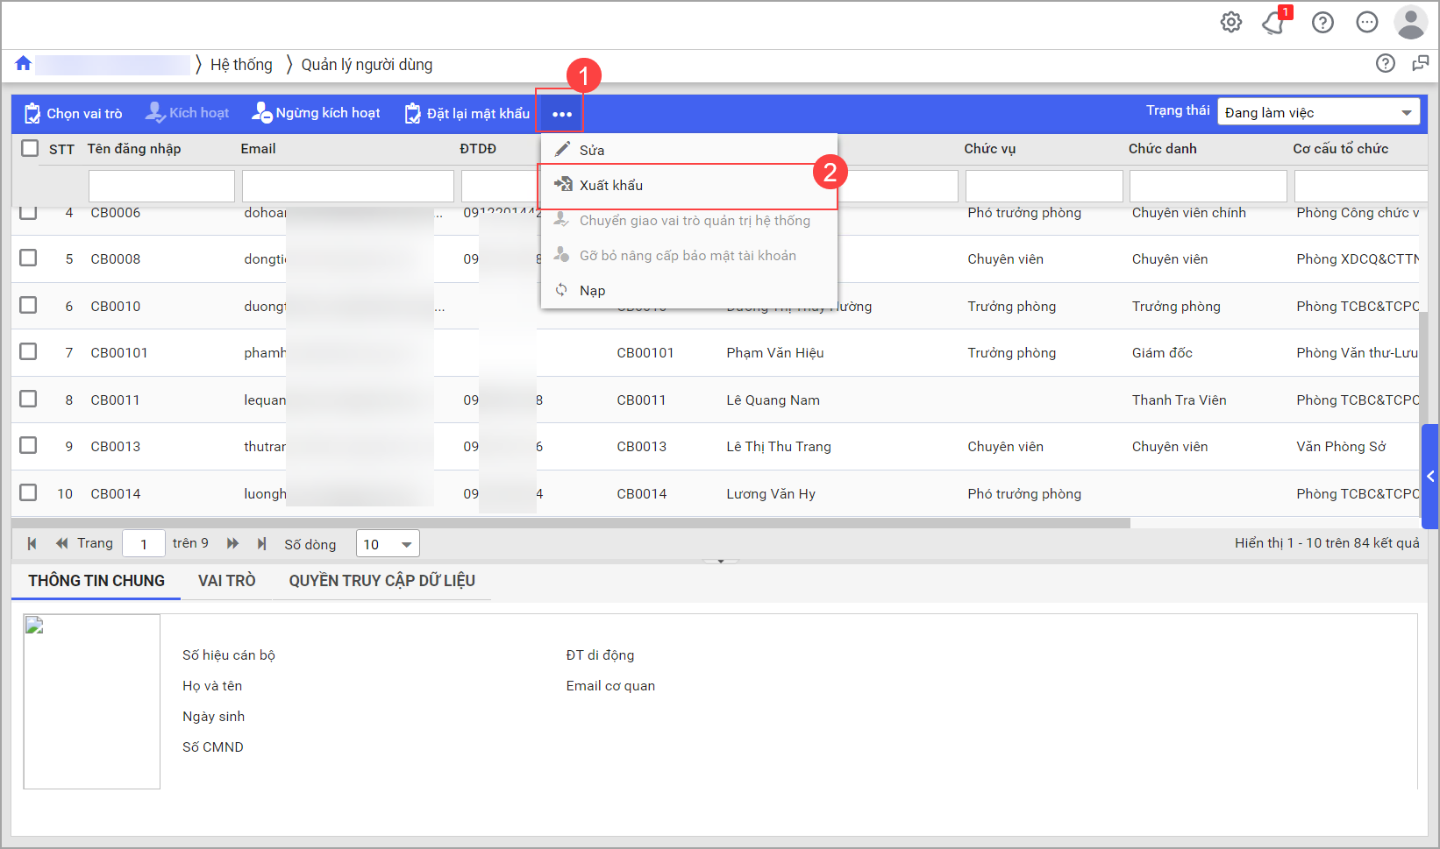Select the checkbox for row CB0011
The width and height of the screenshot is (1440, 849).
(29, 400)
